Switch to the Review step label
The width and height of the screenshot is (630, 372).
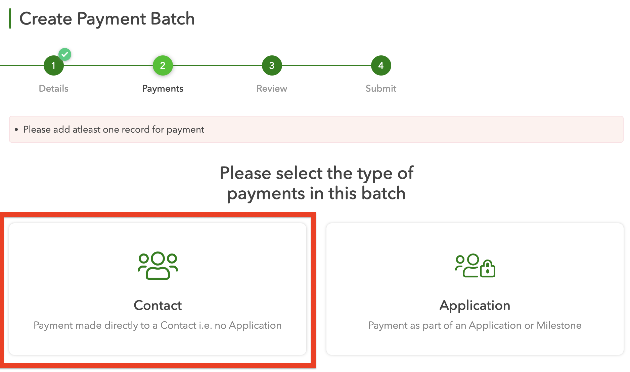click(272, 89)
